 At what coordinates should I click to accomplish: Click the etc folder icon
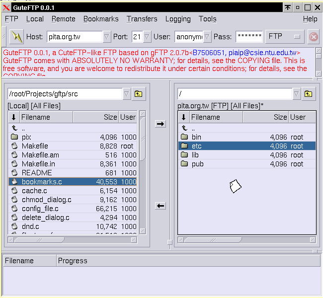(184, 146)
